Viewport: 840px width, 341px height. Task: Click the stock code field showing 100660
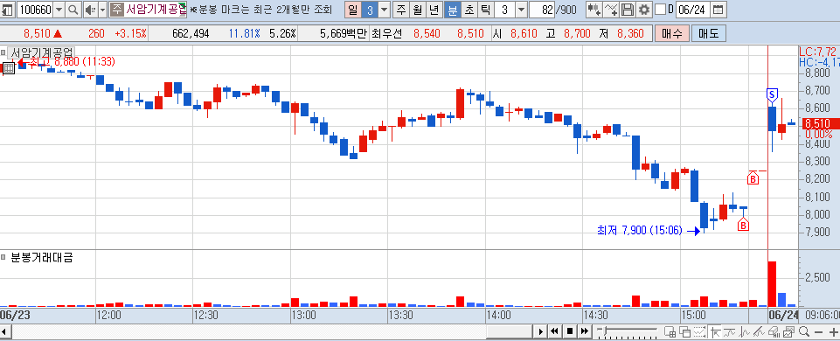coord(35,10)
